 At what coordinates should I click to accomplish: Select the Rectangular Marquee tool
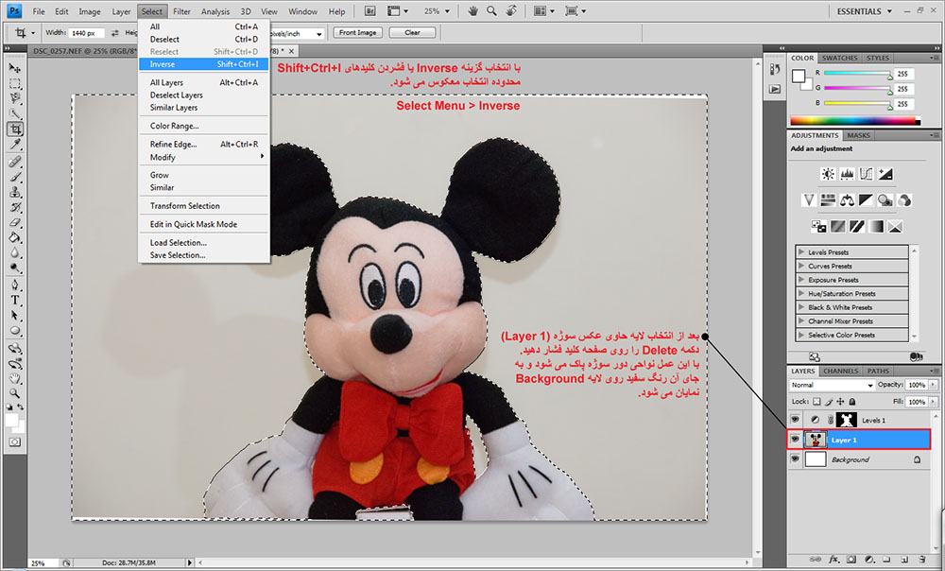14,83
